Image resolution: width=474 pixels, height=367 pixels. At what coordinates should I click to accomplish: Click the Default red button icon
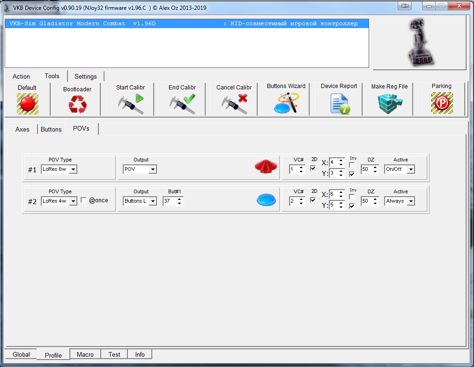pos(28,103)
